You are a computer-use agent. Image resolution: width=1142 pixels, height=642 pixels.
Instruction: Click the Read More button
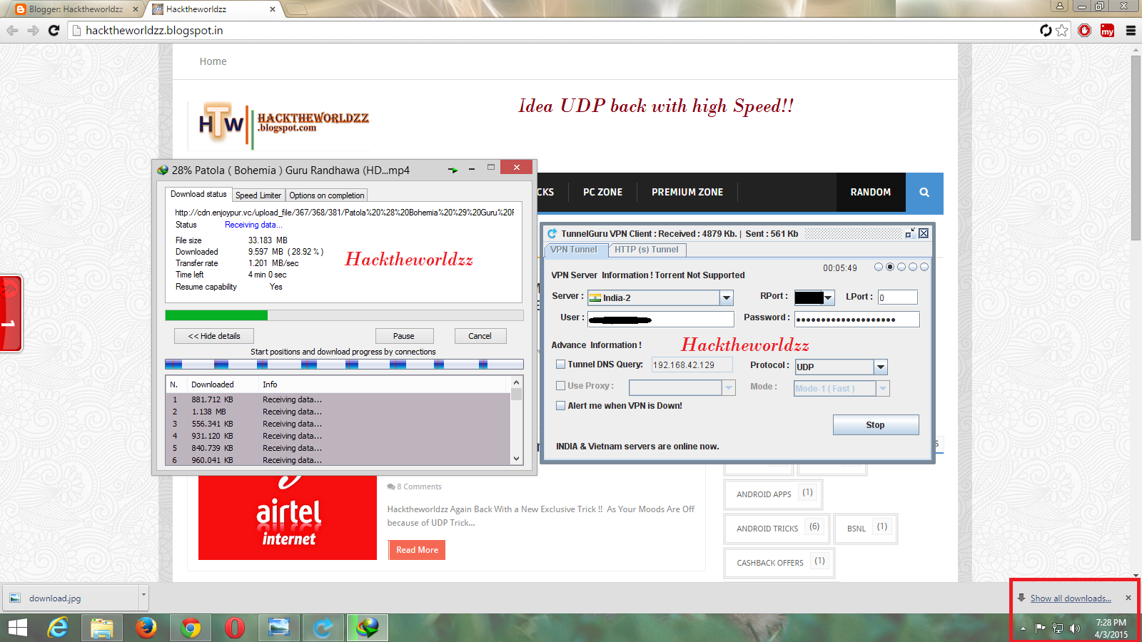point(417,550)
